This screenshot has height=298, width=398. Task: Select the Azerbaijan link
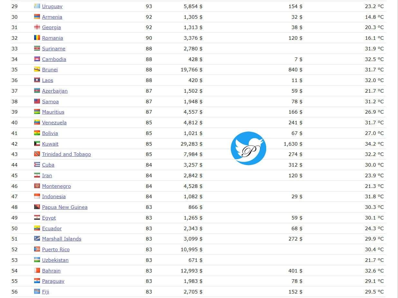(x=55, y=91)
